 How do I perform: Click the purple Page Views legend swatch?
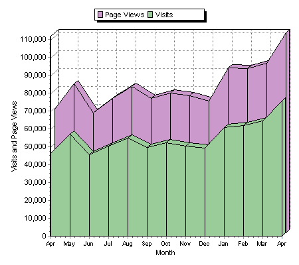tap(100, 15)
